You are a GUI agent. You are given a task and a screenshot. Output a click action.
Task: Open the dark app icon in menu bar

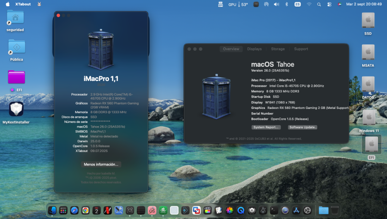[256, 4]
